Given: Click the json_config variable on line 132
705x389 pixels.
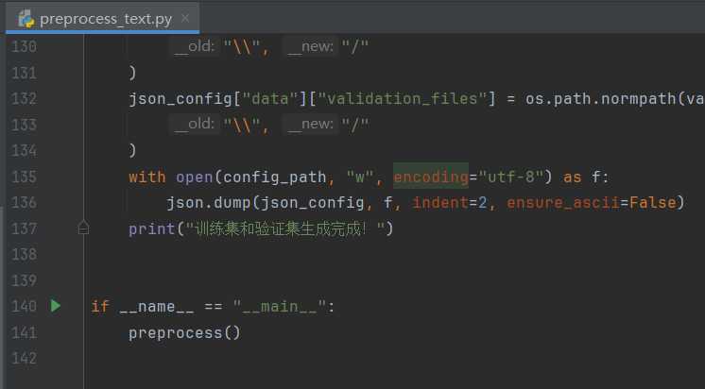Looking at the screenshot, I should [x=181, y=99].
